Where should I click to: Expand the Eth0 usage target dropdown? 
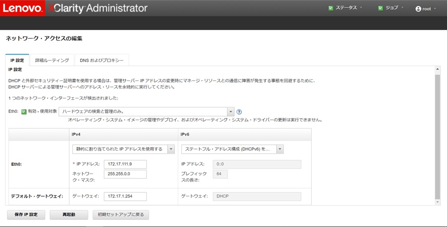tap(231, 112)
